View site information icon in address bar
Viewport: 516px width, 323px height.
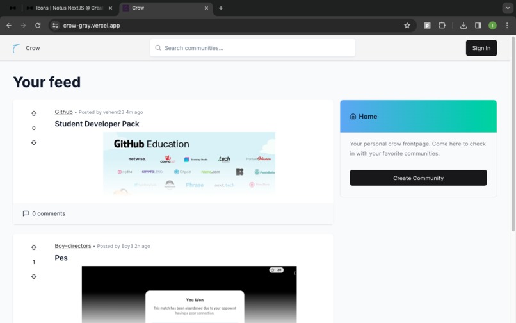click(55, 26)
